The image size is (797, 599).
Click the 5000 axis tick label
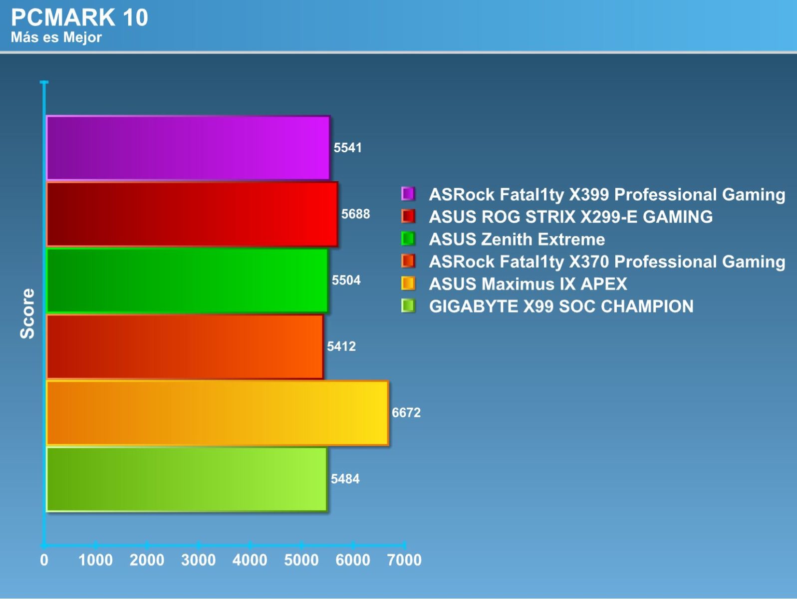coord(301,560)
